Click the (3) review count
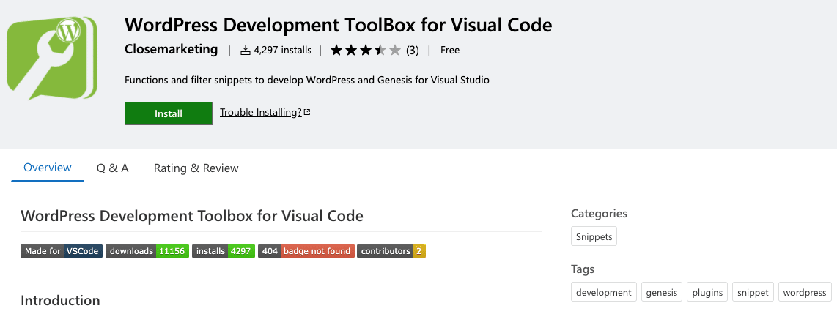This screenshot has height=314, width=837. click(x=412, y=50)
